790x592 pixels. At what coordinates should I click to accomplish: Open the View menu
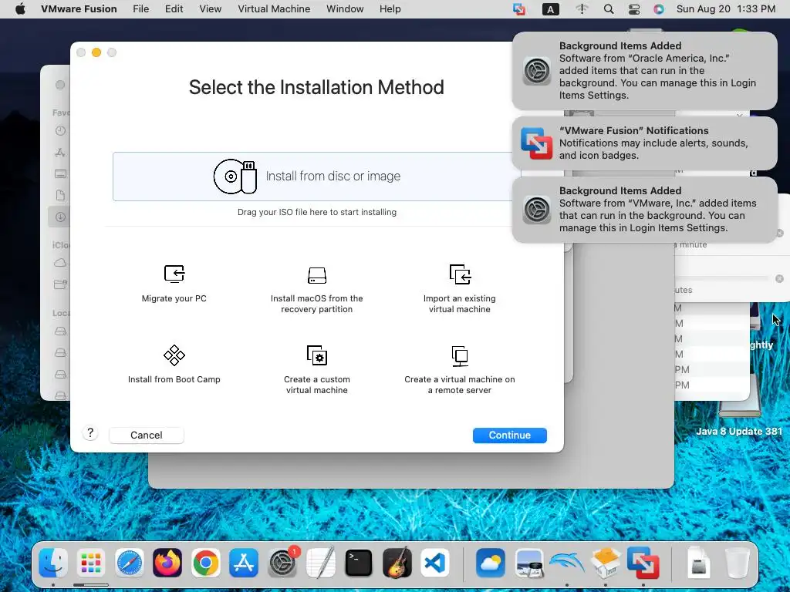pyautogui.click(x=210, y=9)
